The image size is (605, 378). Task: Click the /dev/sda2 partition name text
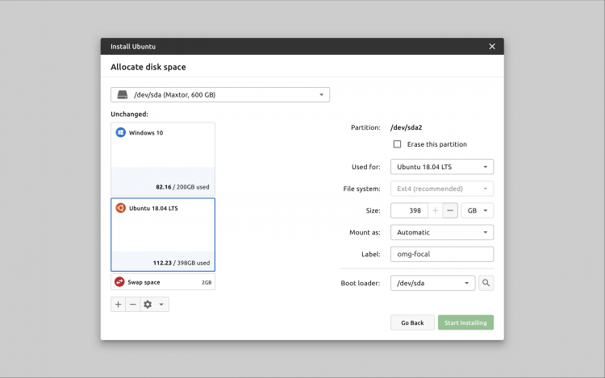[x=407, y=127]
